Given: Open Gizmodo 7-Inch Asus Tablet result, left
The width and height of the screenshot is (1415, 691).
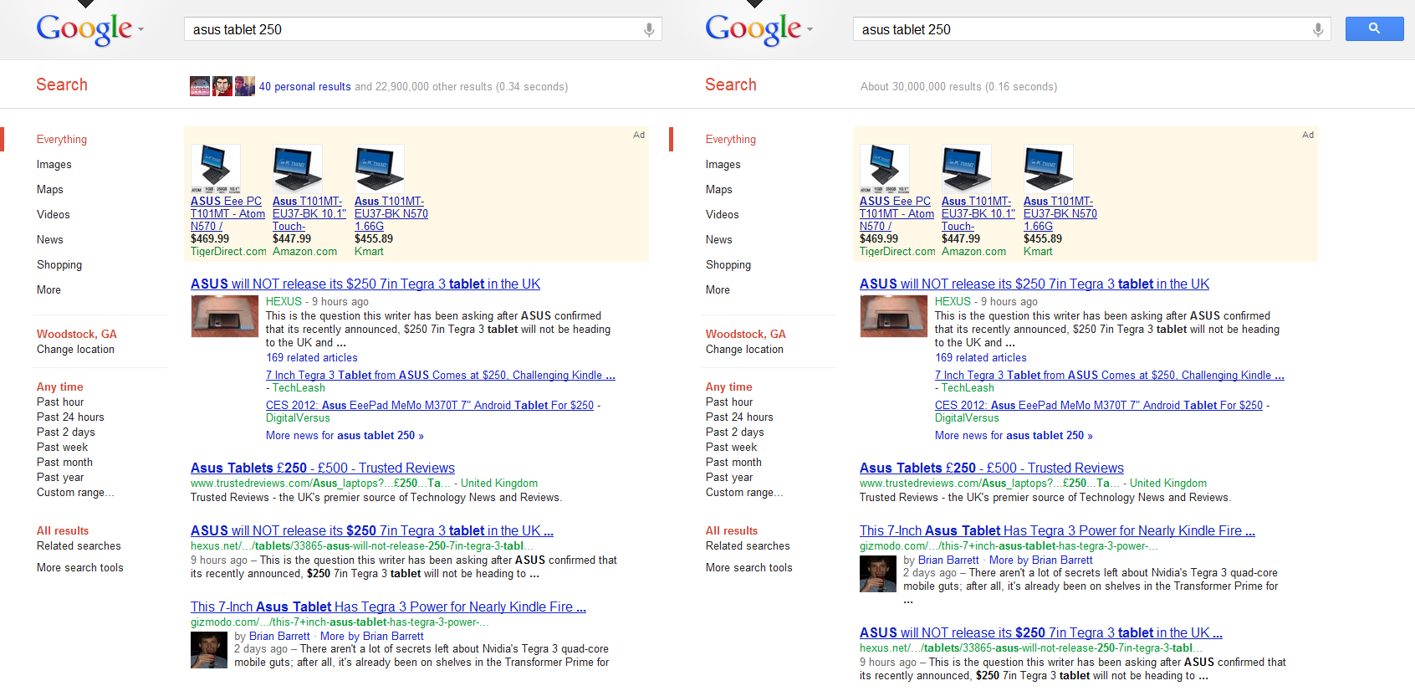Looking at the screenshot, I should pyautogui.click(x=388, y=607).
